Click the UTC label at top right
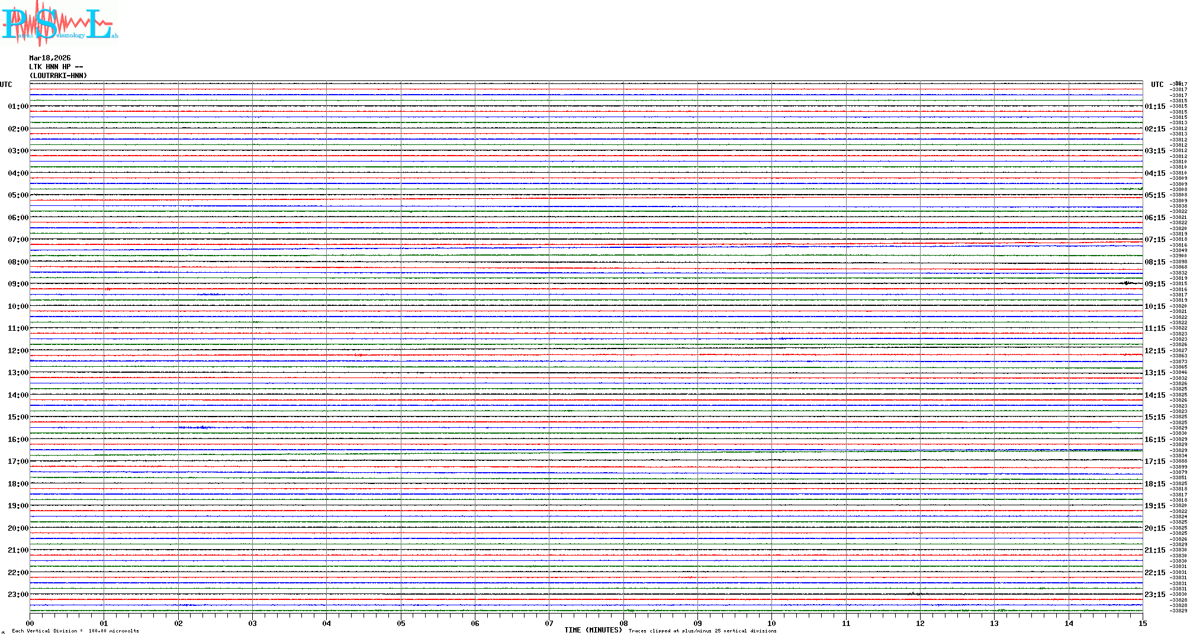Screen dimensions: 1190x639 point(1157,85)
